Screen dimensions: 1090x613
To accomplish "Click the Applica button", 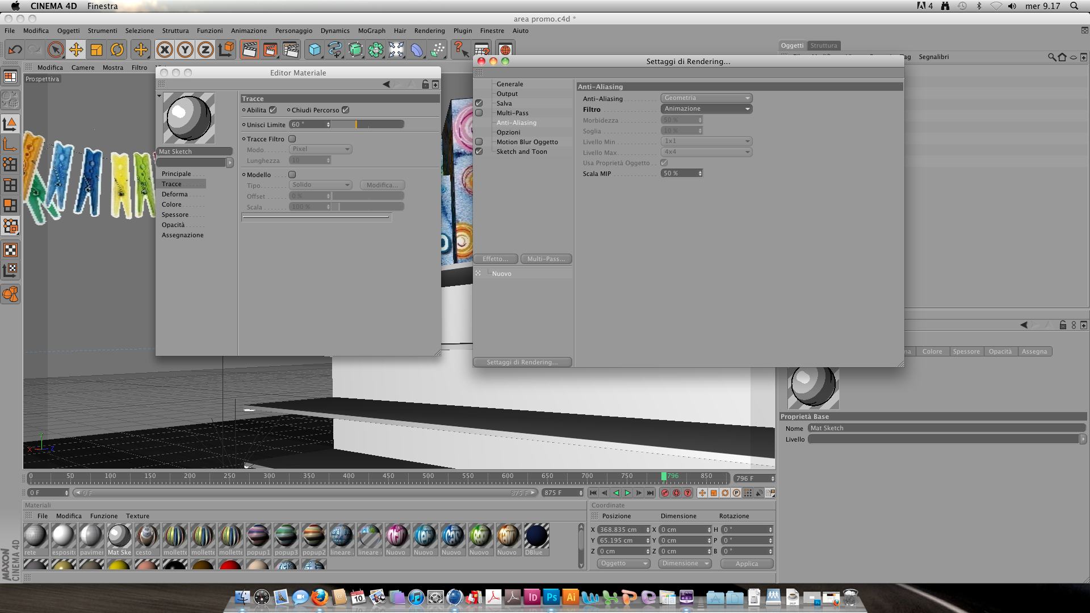I will tap(747, 564).
